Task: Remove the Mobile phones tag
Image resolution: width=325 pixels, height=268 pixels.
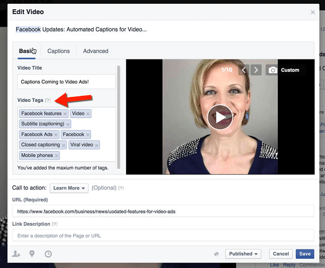Action: click(56, 155)
